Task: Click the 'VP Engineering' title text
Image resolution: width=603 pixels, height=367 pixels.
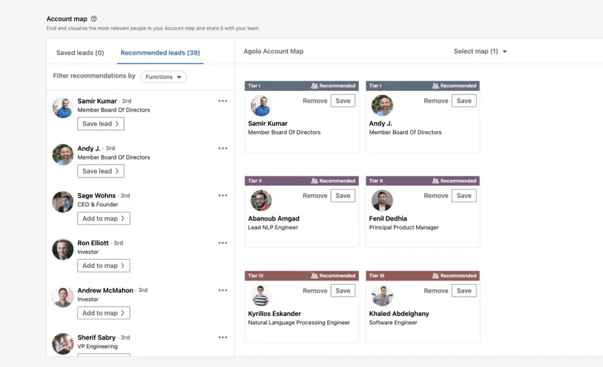Action: click(x=98, y=346)
